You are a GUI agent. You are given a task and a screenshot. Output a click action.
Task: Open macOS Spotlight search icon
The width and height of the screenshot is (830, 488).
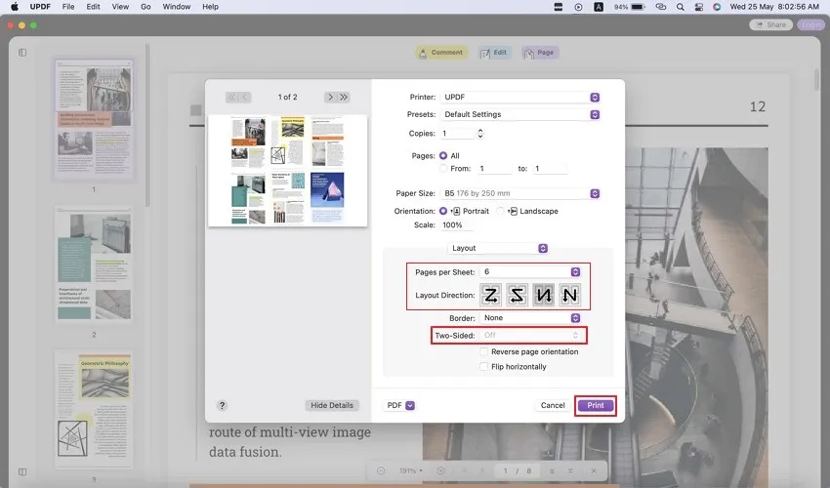click(681, 7)
